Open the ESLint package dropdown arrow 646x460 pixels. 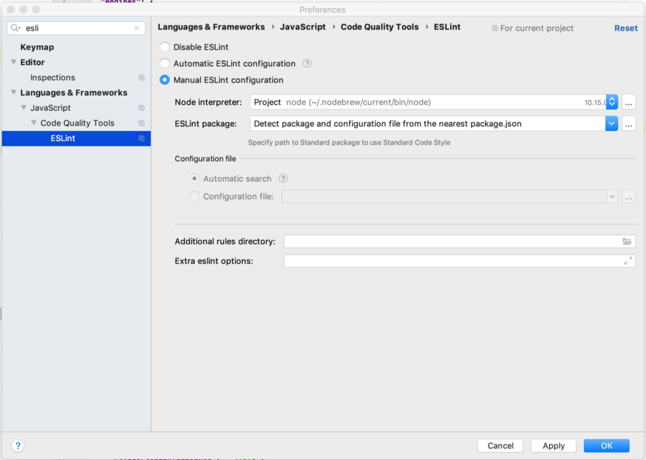click(x=612, y=124)
